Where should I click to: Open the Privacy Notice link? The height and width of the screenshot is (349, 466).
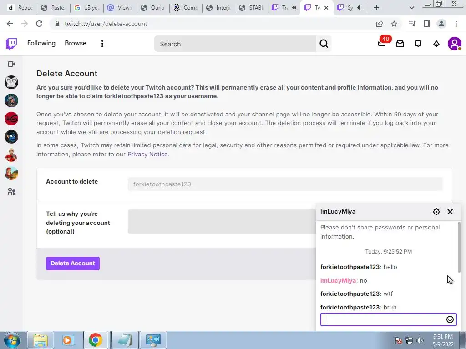(x=147, y=155)
